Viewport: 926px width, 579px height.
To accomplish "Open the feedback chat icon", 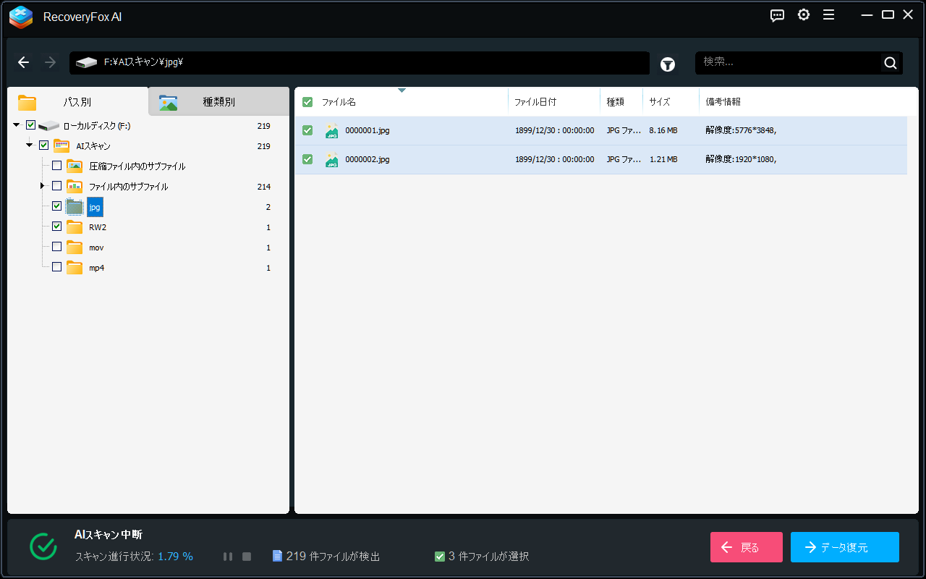I will pos(777,15).
